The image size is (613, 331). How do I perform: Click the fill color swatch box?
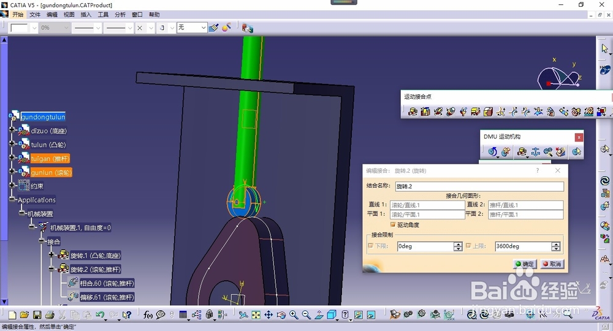click(x=20, y=28)
